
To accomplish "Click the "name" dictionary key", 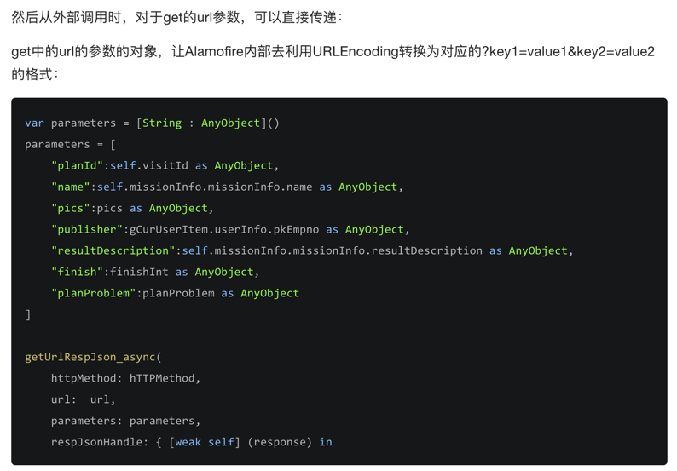I will click(73, 187).
